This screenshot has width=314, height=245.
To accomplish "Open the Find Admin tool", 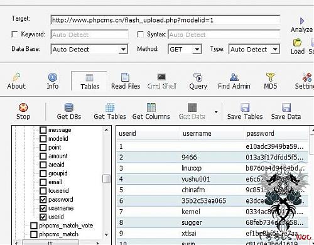I will click(234, 77).
